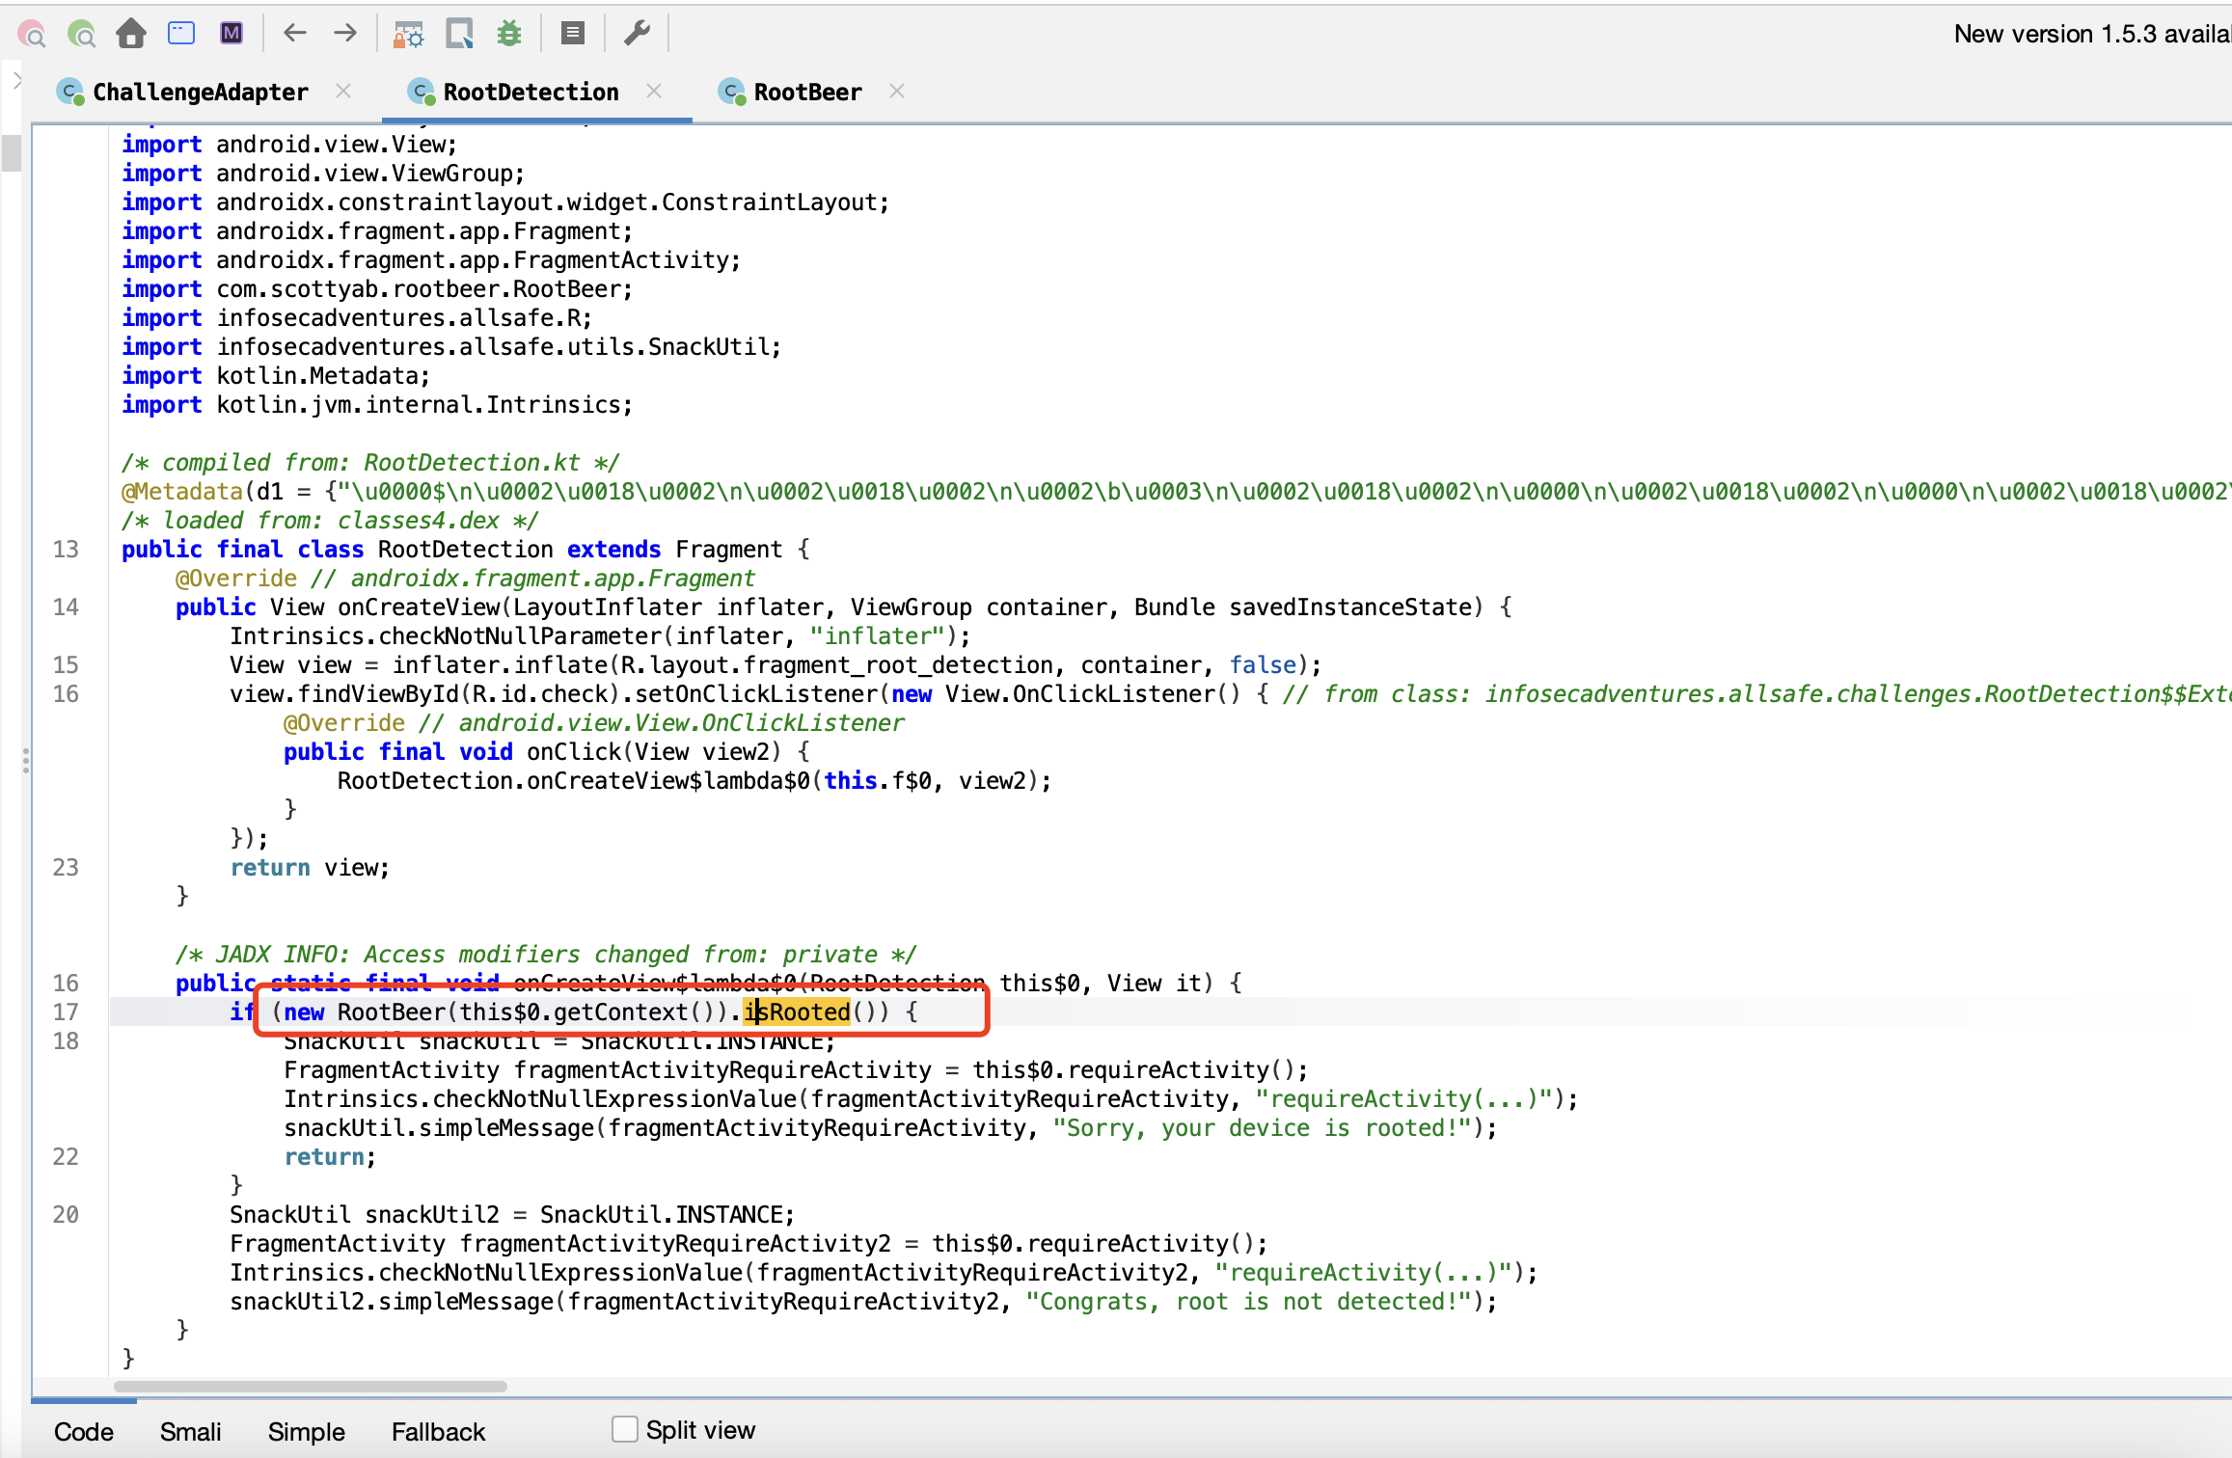This screenshot has height=1458, width=2232.
Task: Click the text search toolbar icon
Action: 32,35
